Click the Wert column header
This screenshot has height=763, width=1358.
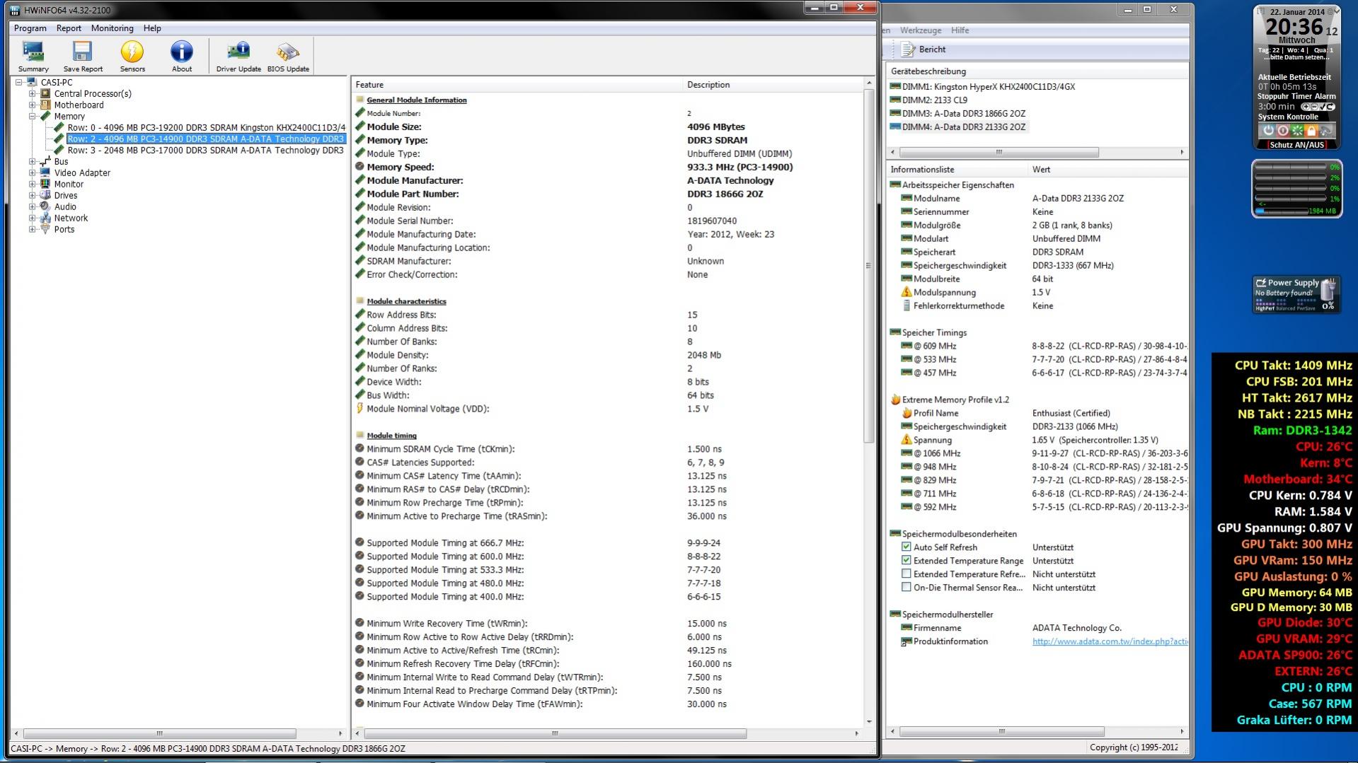point(1107,170)
